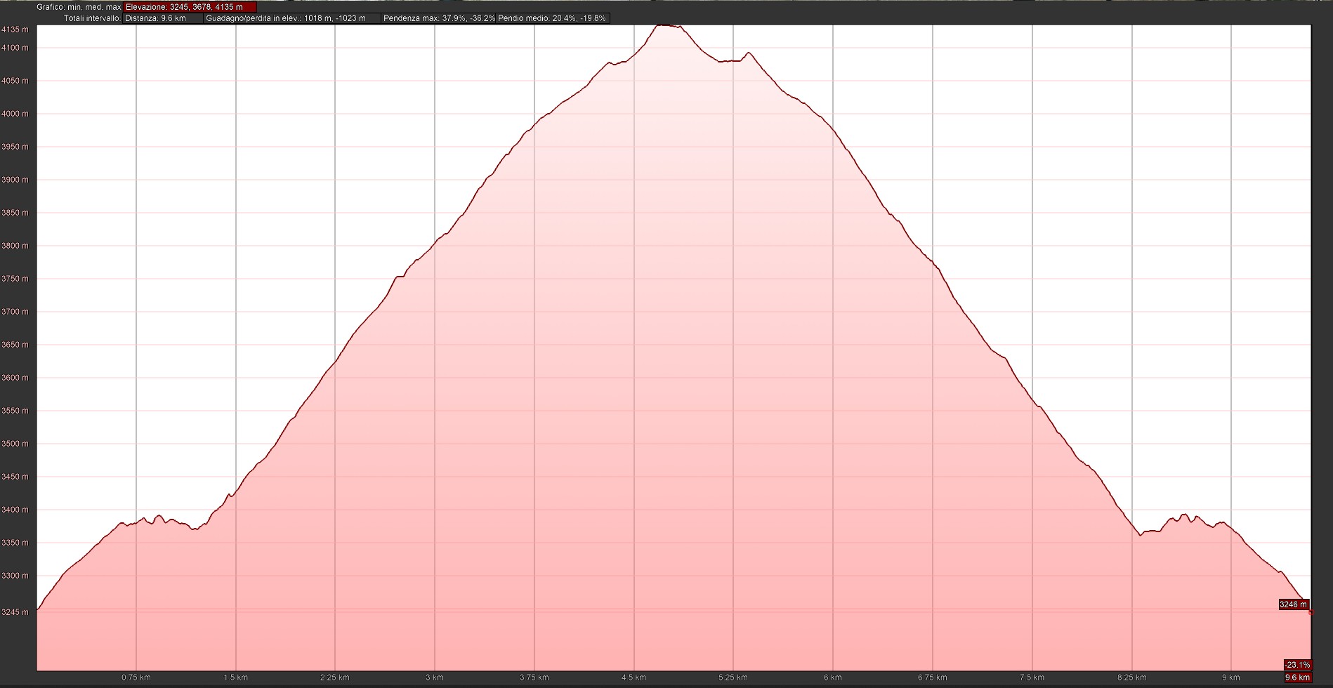Click the highlighted Elevazione statistics field

tap(190, 7)
